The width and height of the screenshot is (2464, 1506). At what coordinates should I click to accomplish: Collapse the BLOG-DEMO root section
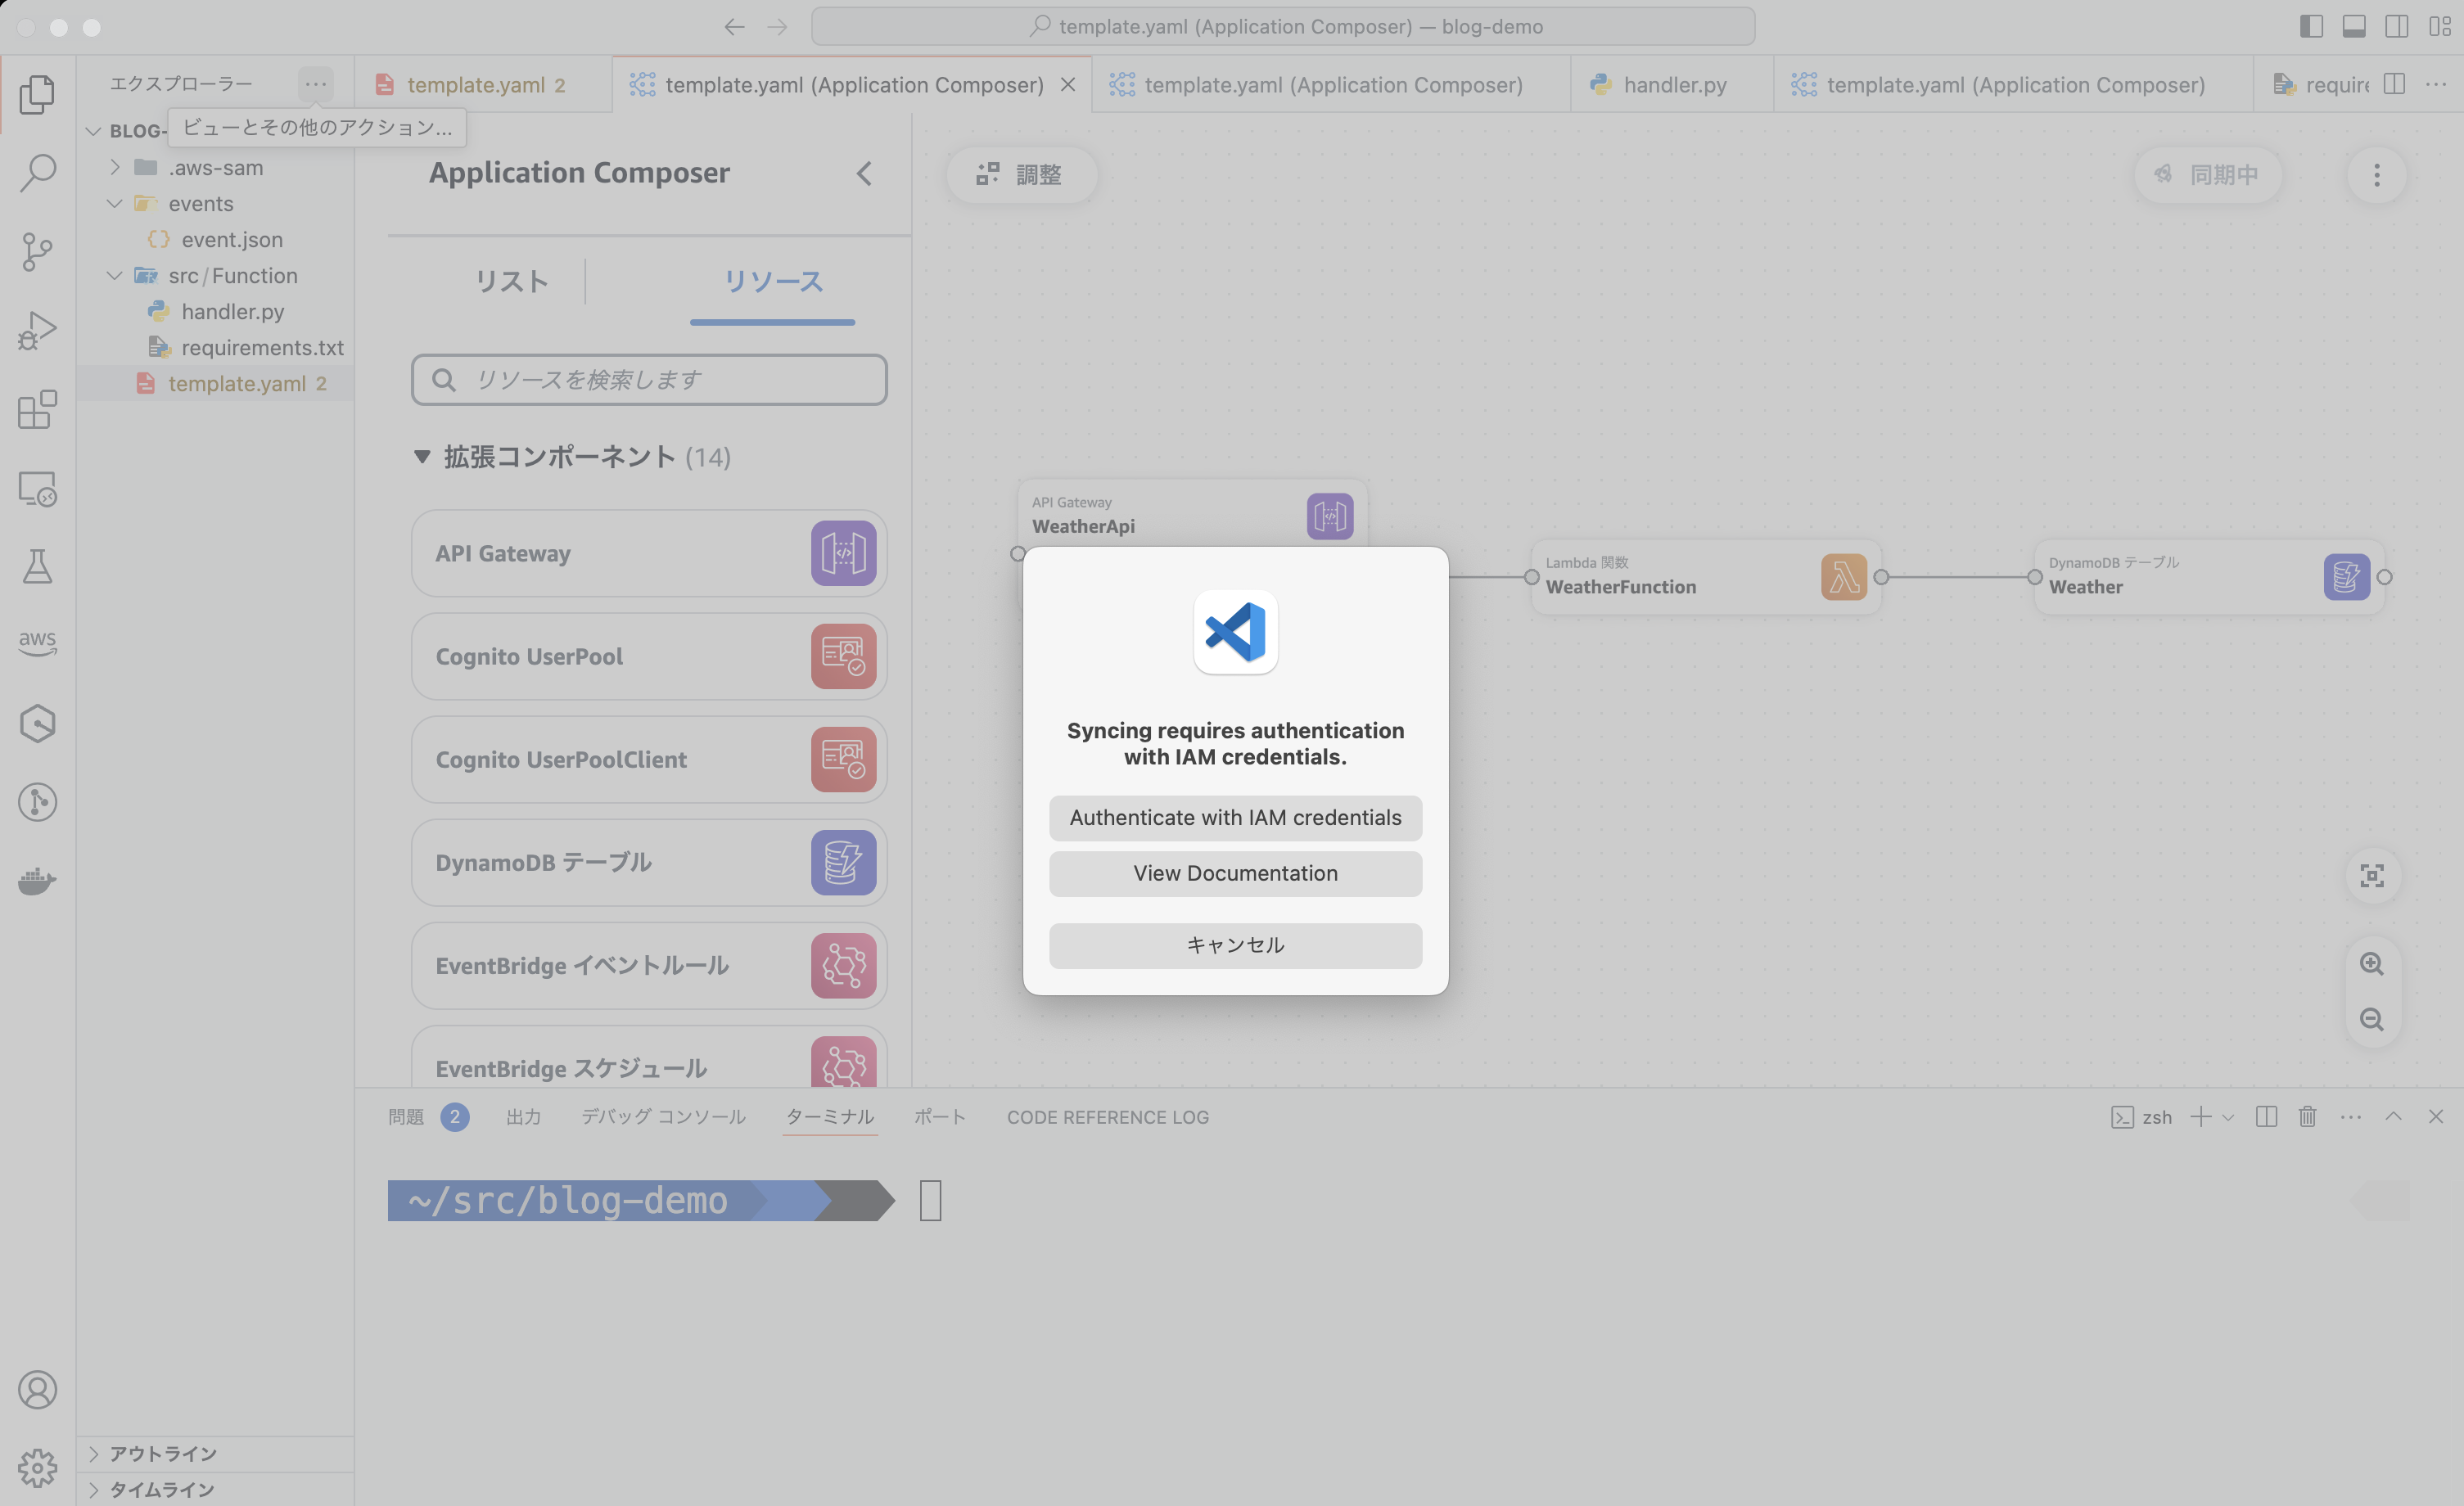[x=93, y=131]
